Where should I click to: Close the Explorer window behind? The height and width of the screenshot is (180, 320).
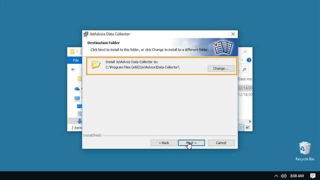pos(245,51)
